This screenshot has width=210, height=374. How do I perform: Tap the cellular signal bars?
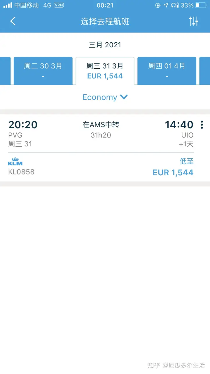(x=8, y=5)
